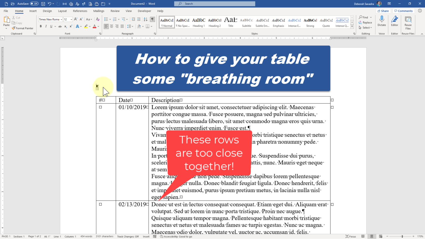Clear all formatting from selection
This screenshot has width=425, height=239.
tap(98, 19)
